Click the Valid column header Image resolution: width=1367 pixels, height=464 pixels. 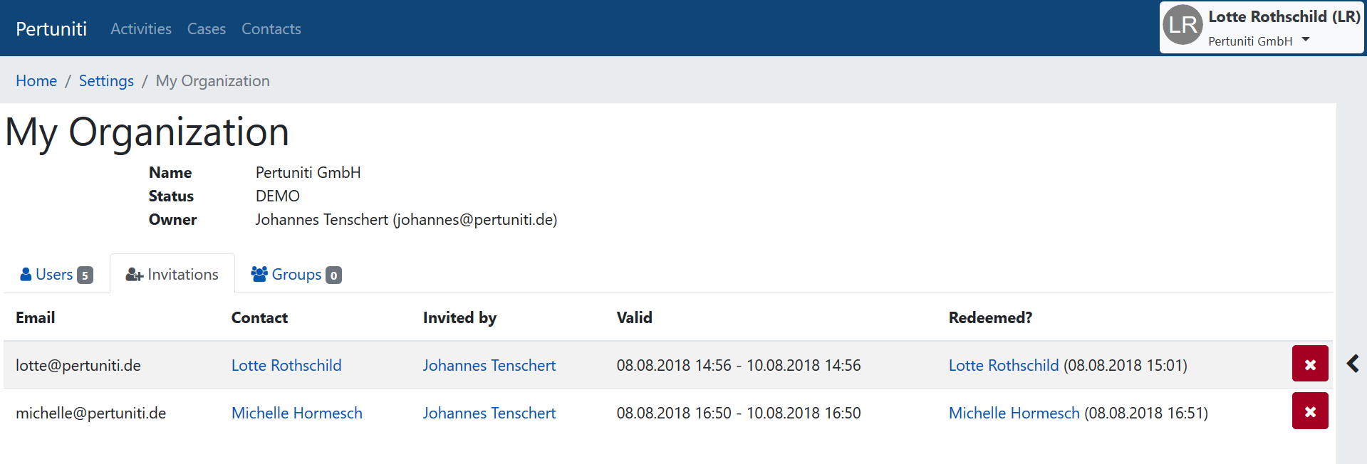(635, 317)
